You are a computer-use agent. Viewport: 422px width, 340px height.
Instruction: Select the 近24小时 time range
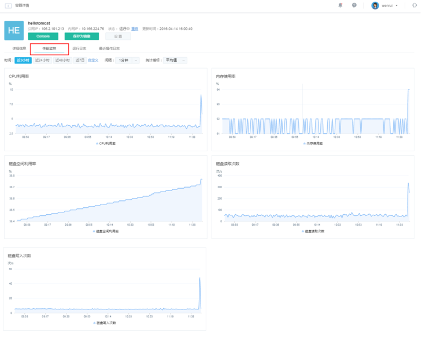click(x=43, y=60)
